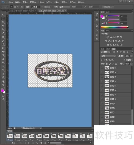Select the Zoom tool
The image size is (134, 145).
(3, 85)
